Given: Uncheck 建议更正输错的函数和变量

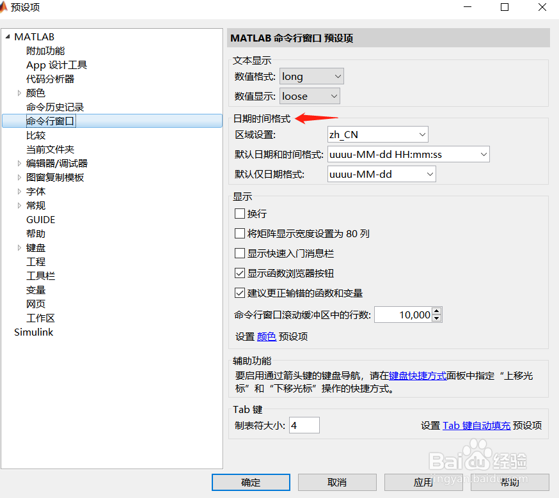Looking at the screenshot, I should (240, 293).
